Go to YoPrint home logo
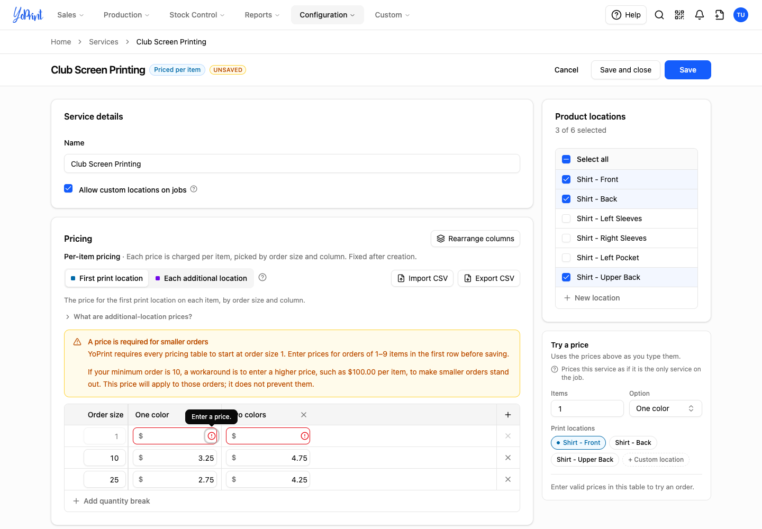 point(28,15)
